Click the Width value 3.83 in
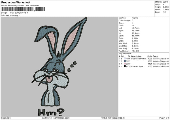 coord(166,10)
